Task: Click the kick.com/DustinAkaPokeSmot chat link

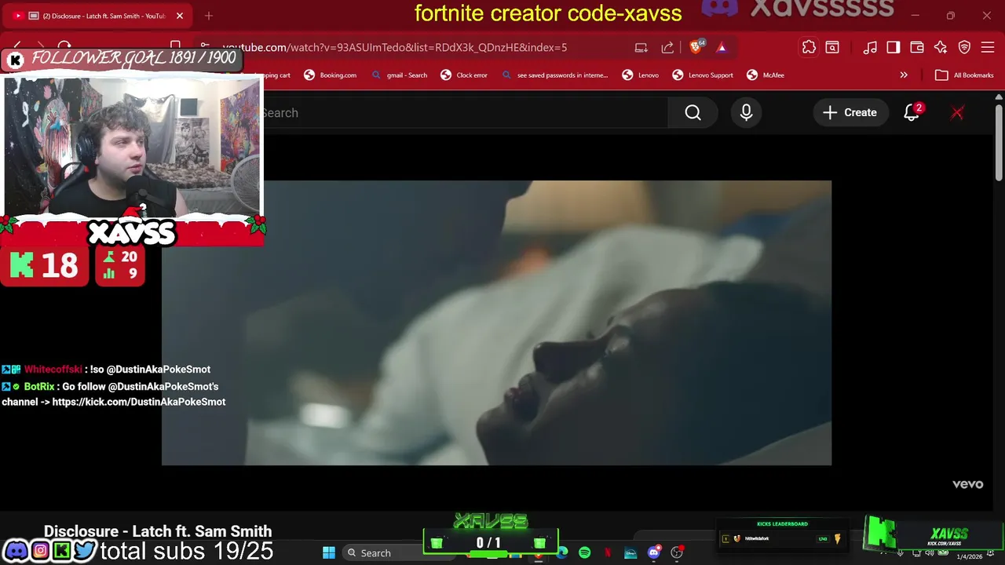Action: tap(139, 402)
